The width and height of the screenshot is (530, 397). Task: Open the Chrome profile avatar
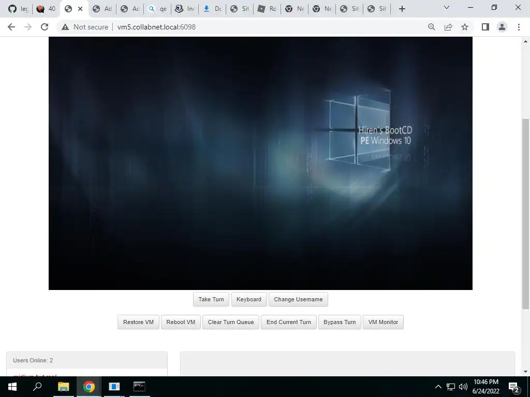pyautogui.click(x=502, y=27)
